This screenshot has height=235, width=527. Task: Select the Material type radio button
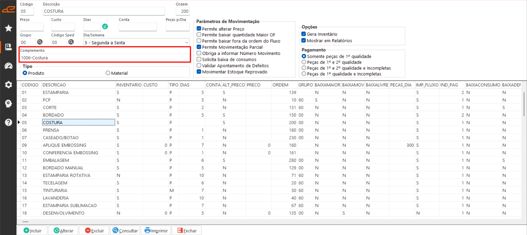108,73
